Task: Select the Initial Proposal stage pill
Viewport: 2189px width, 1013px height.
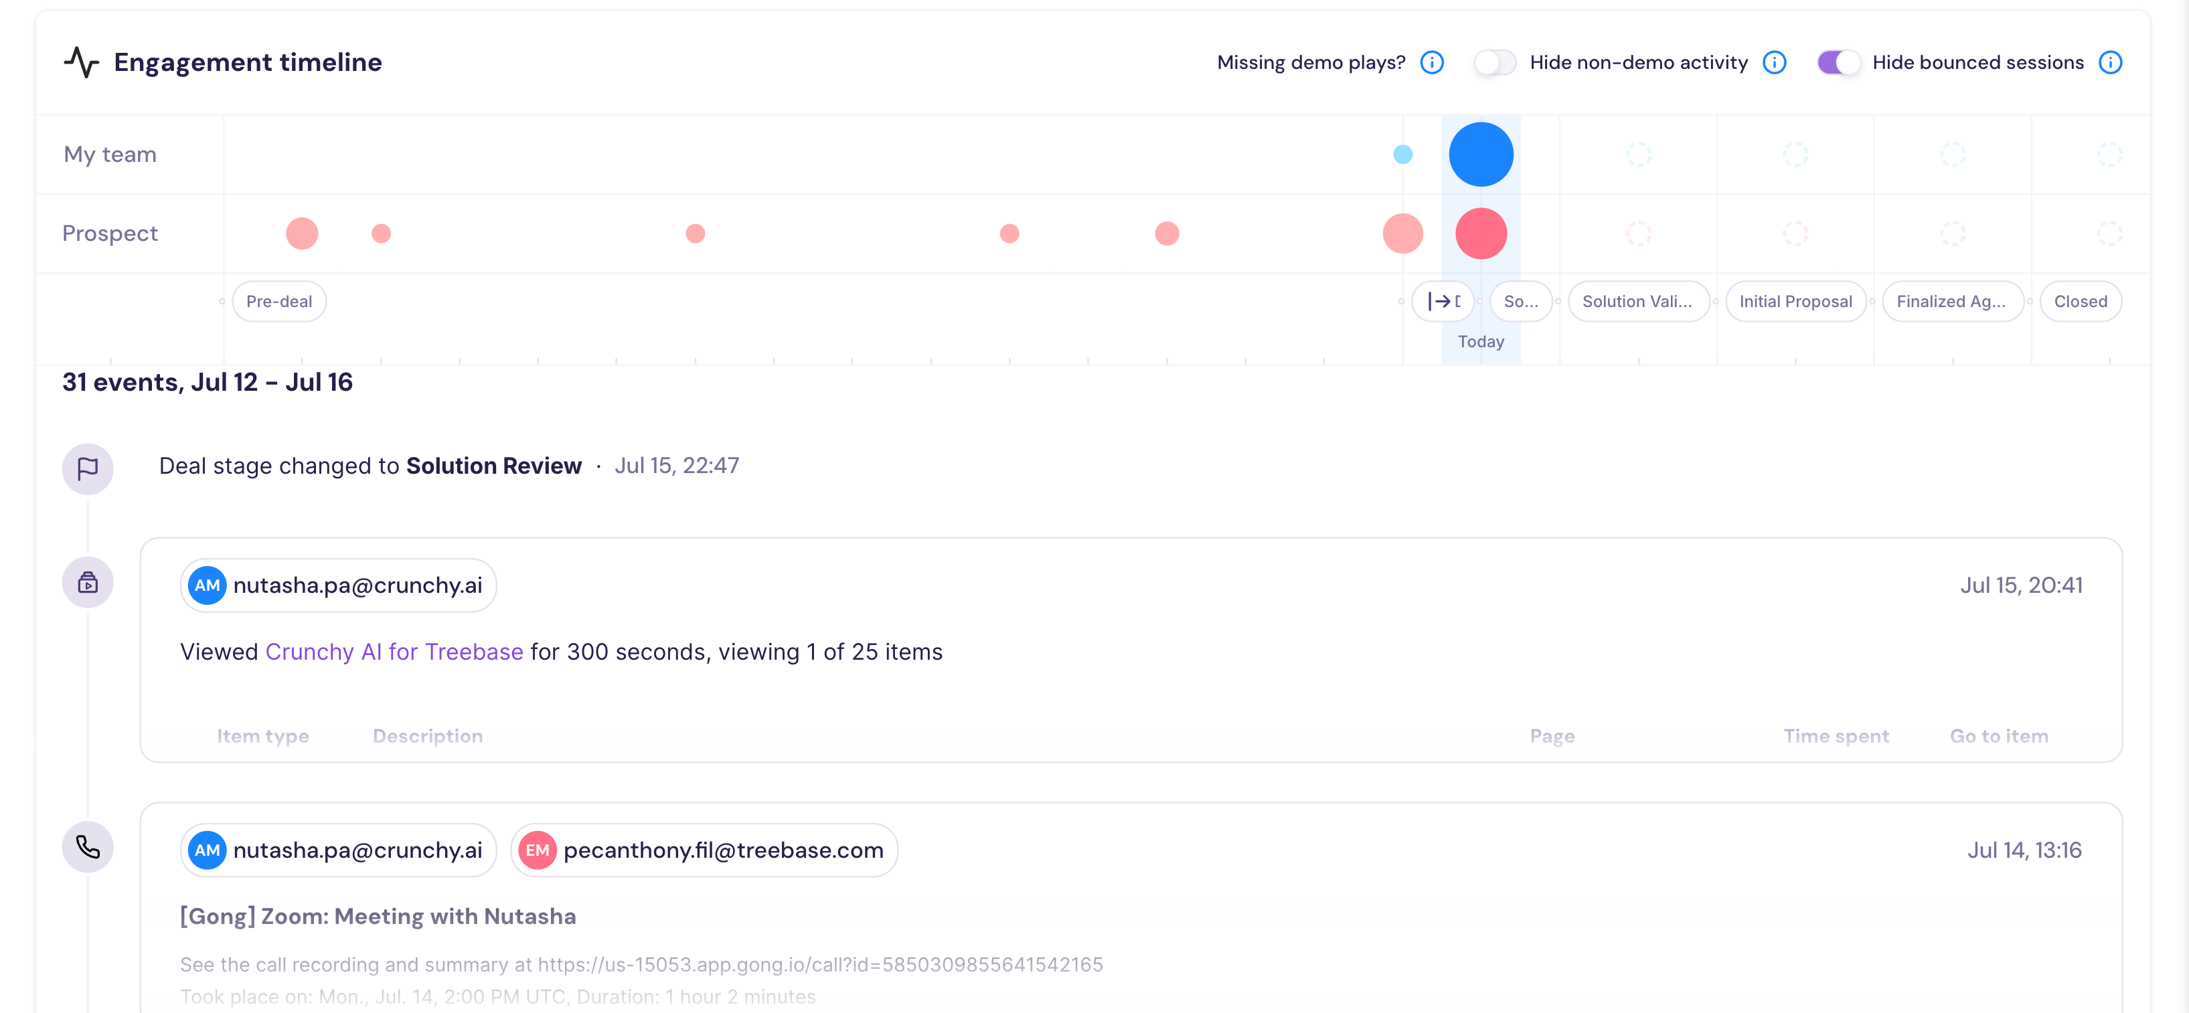Action: (1795, 302)
